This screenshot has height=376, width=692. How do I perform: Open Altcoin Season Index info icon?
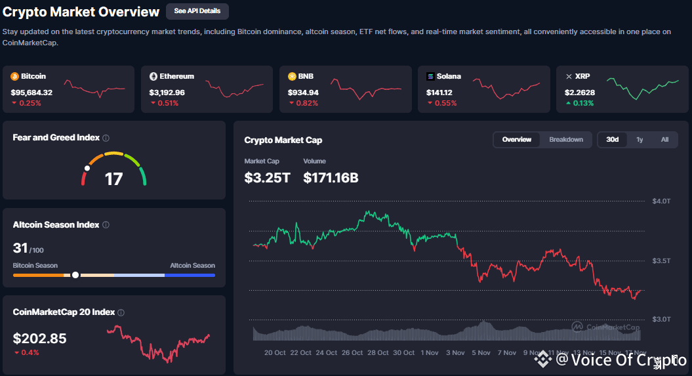point(106,224)
